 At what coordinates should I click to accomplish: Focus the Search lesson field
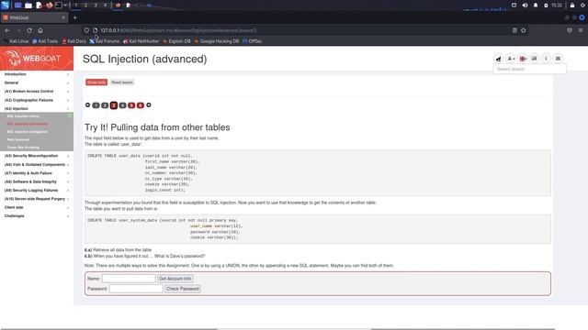pos(529,70)
